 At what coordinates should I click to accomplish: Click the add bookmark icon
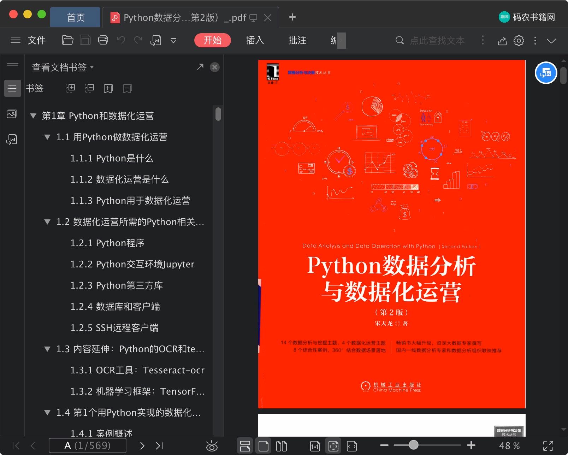pyautogui.click(x=108, y=88)
